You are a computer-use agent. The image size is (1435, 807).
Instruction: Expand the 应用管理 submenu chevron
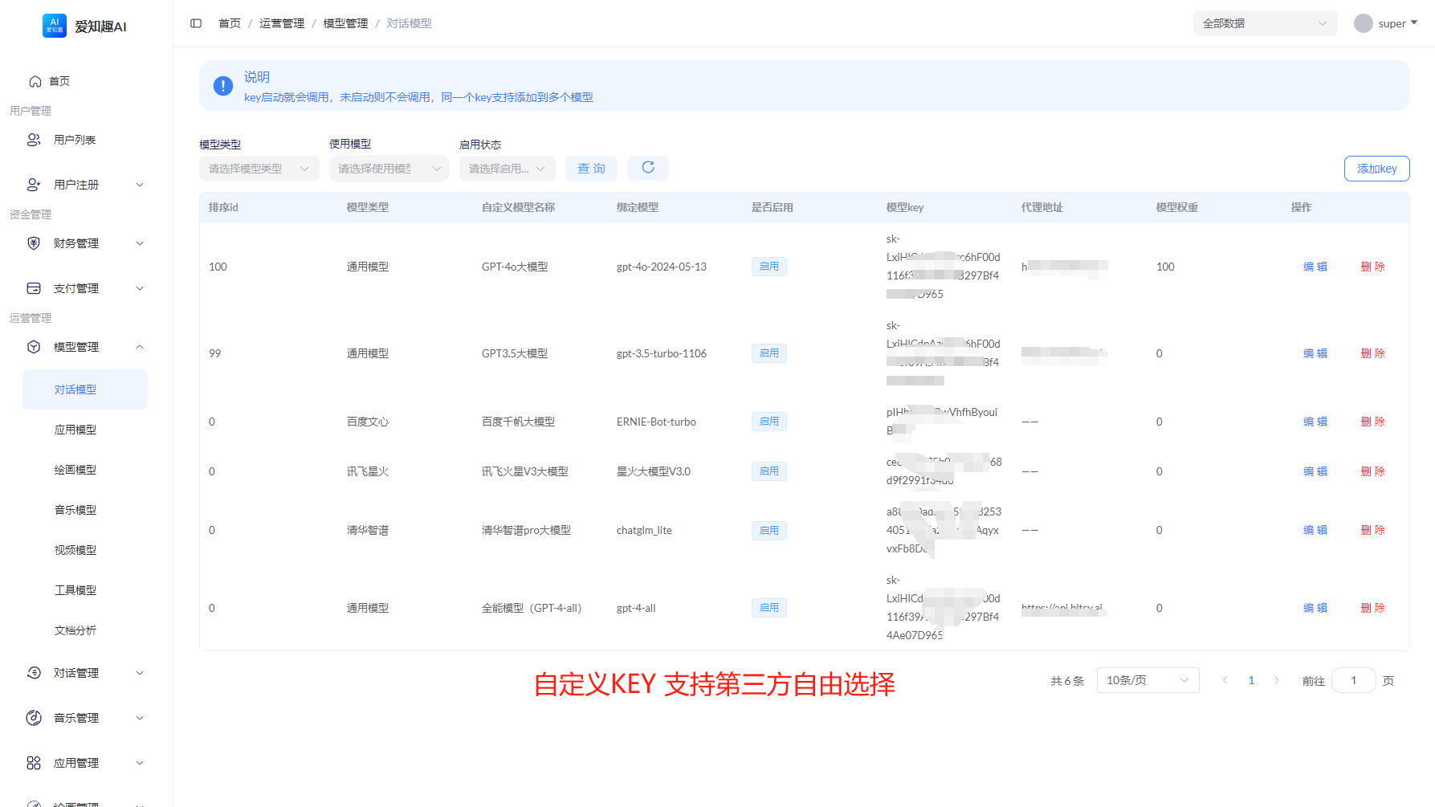[x=140, y=763]
